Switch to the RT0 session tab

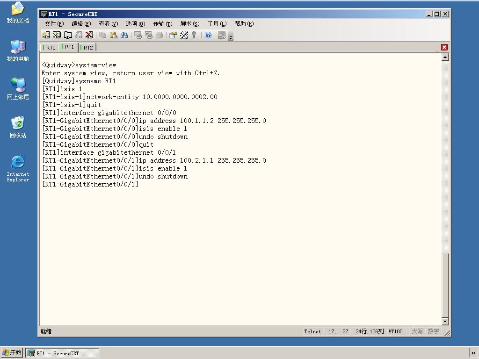pos(50,48)
